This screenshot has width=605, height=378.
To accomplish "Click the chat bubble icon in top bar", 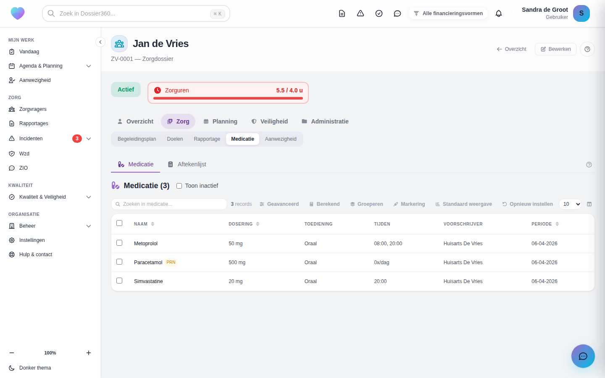I will pyautogui.click(x=397, y=13).
